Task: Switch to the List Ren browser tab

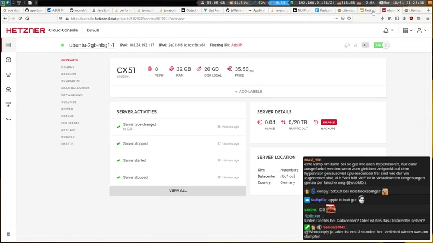Action: tap(212, 10)
